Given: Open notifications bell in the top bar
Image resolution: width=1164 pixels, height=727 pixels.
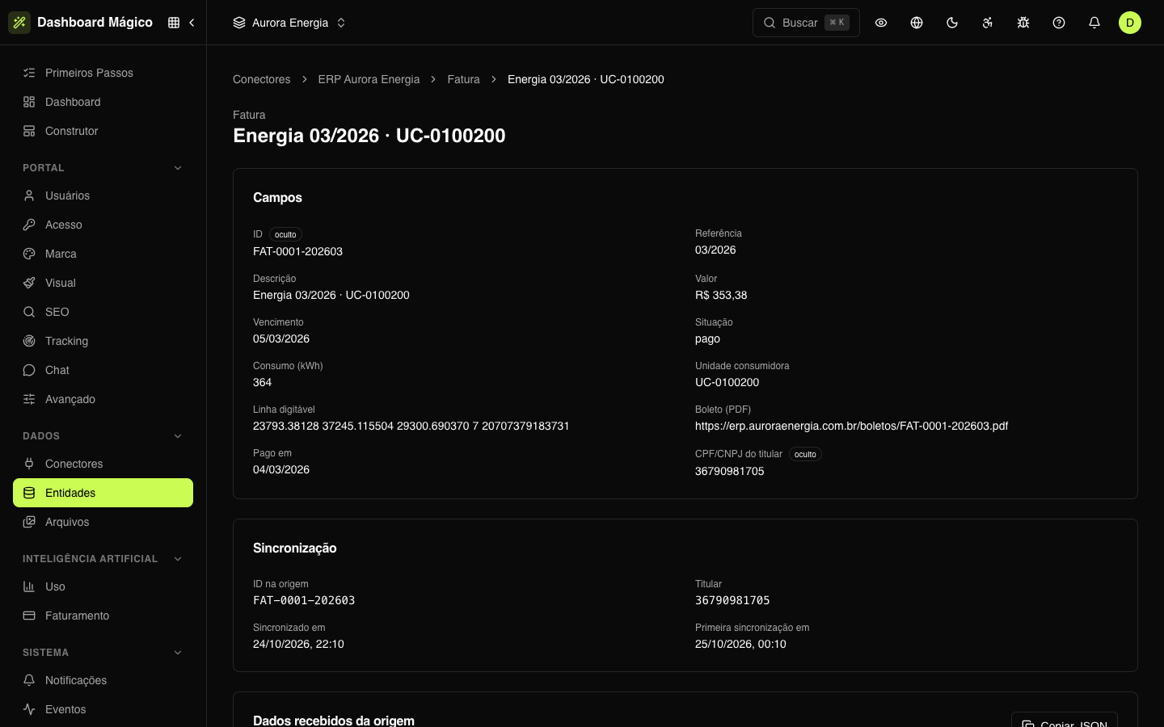Looking at the screenshot, I should click(x=1094, y=23).
